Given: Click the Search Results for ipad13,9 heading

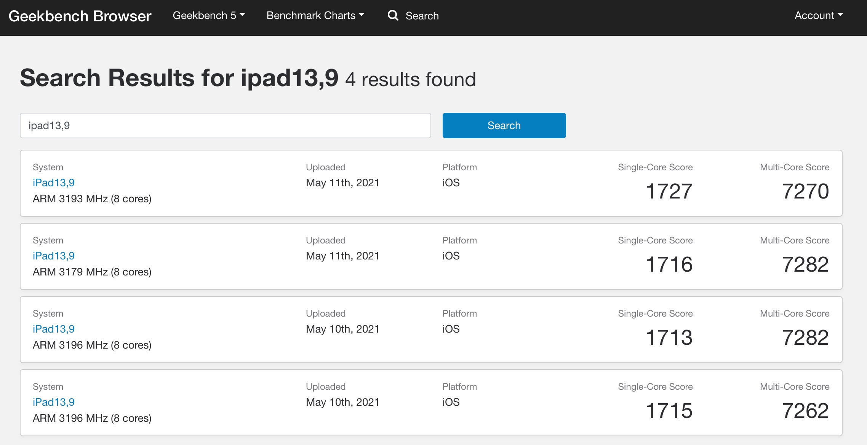Looking at the screenshot, I should (179, 78).
